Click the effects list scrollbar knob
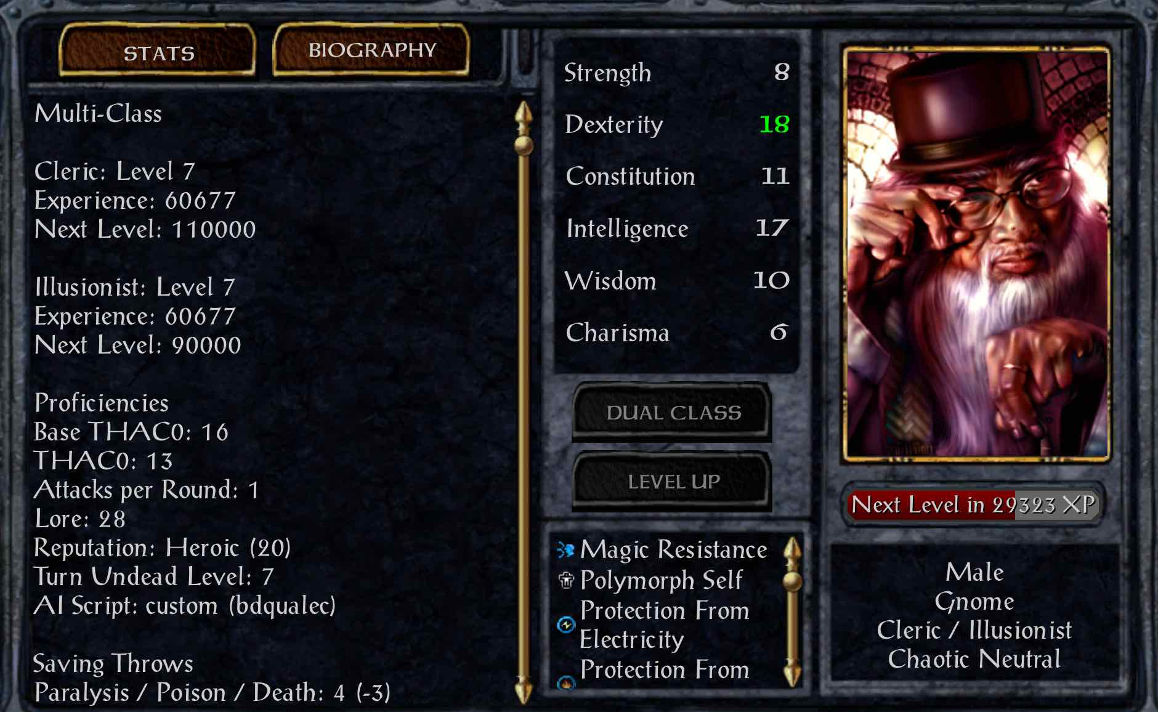Screen dimensions: 1158x712 [x=793, y=581]
